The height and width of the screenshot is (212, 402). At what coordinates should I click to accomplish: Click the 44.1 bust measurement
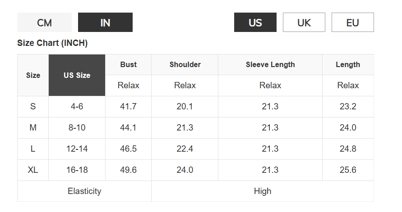pyautogui.click(x=128, y=128)
